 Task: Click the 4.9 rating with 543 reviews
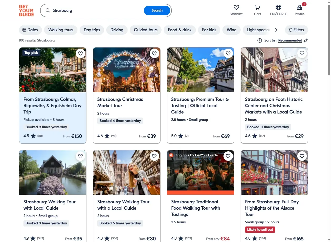(34, 239)
